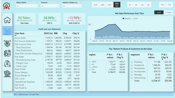
Task: Select the 2019 year button
Action: 95,5
